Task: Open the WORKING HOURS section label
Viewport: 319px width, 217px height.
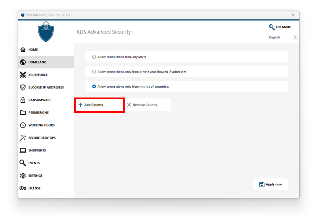Action: [41, 125]
